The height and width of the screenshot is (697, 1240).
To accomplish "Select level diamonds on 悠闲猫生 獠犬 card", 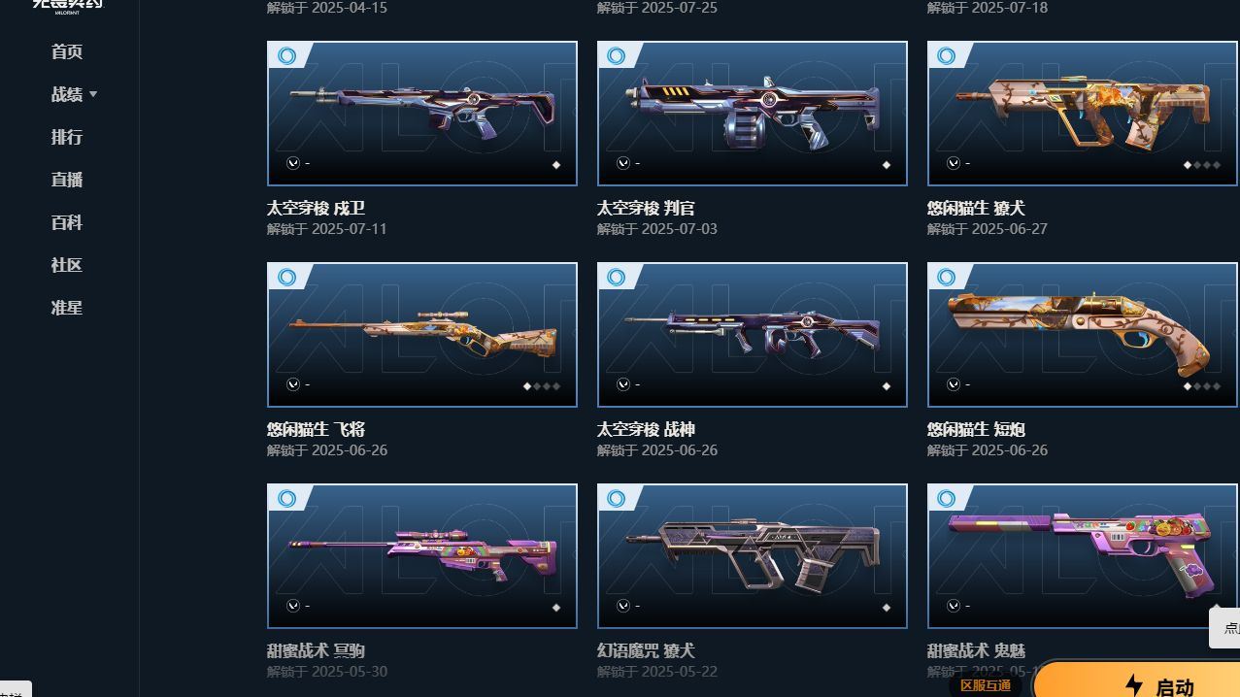I will point(1201,165).
